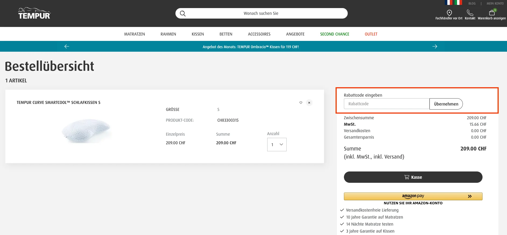Image resolution: width=507 pixels, height=235 pixels.
Task: Click the Versandkostenfreie Lieferung text
Action: pyautogui.click(x=372, y=210)
